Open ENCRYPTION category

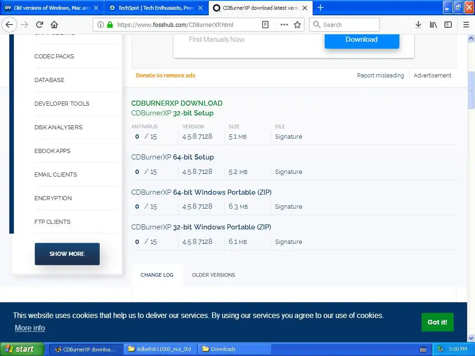53,198
